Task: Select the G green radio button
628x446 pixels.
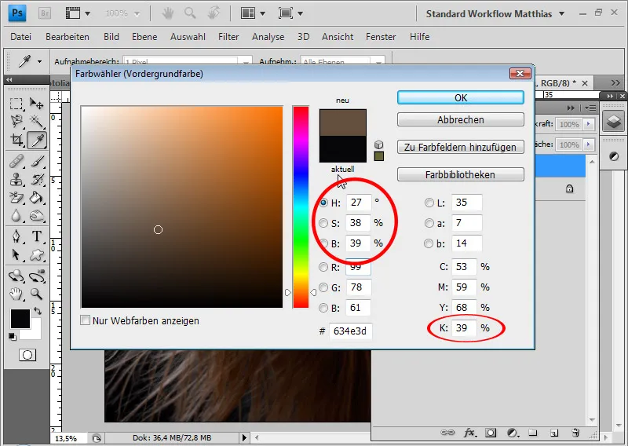Action: [x=323, y=287]
